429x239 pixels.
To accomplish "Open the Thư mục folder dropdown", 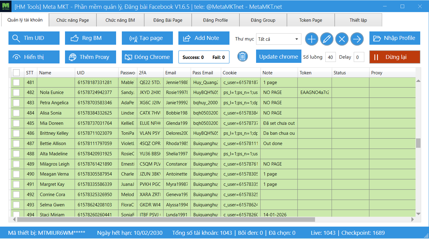I will tap(279, 39).
